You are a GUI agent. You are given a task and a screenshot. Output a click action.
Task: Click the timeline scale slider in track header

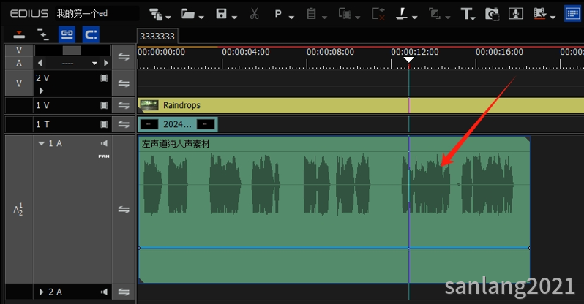click(x=72, y=50)
